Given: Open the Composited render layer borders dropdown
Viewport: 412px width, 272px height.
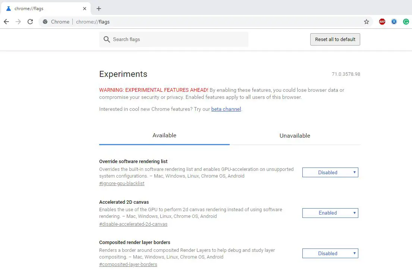Looking at the screenshot, I should tap(330, 253).
